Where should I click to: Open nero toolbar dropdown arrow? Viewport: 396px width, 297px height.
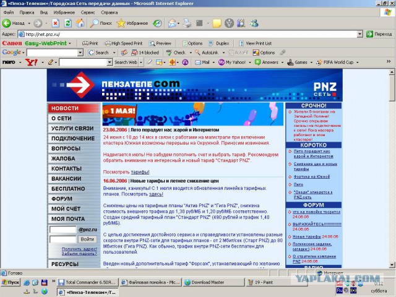tap(20, 62)
